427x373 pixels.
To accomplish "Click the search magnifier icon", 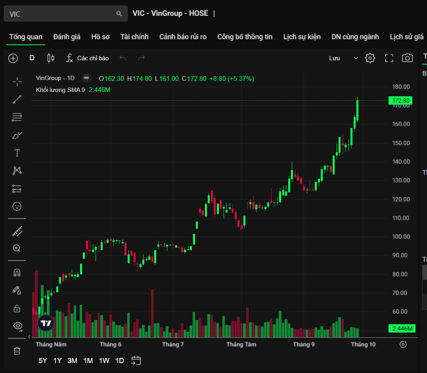I will pos(119,13).
